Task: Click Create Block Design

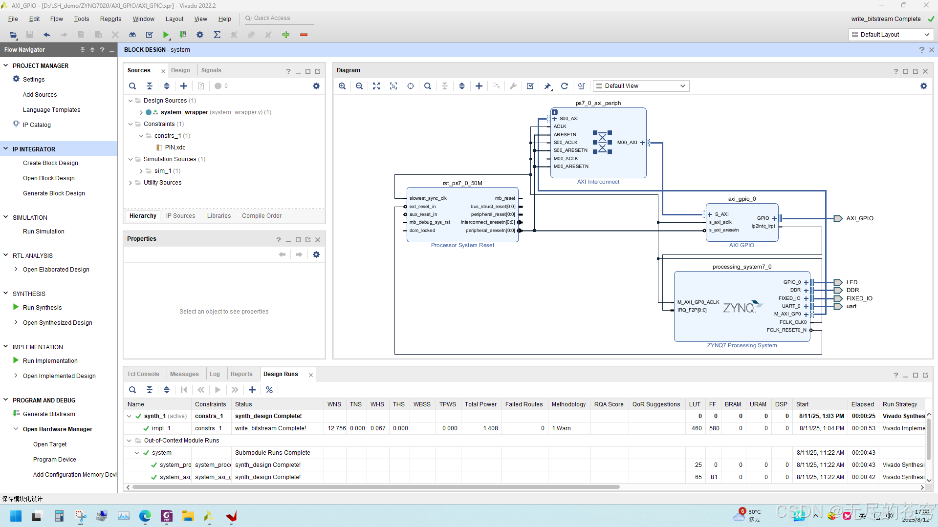Action: click(50, 163)
